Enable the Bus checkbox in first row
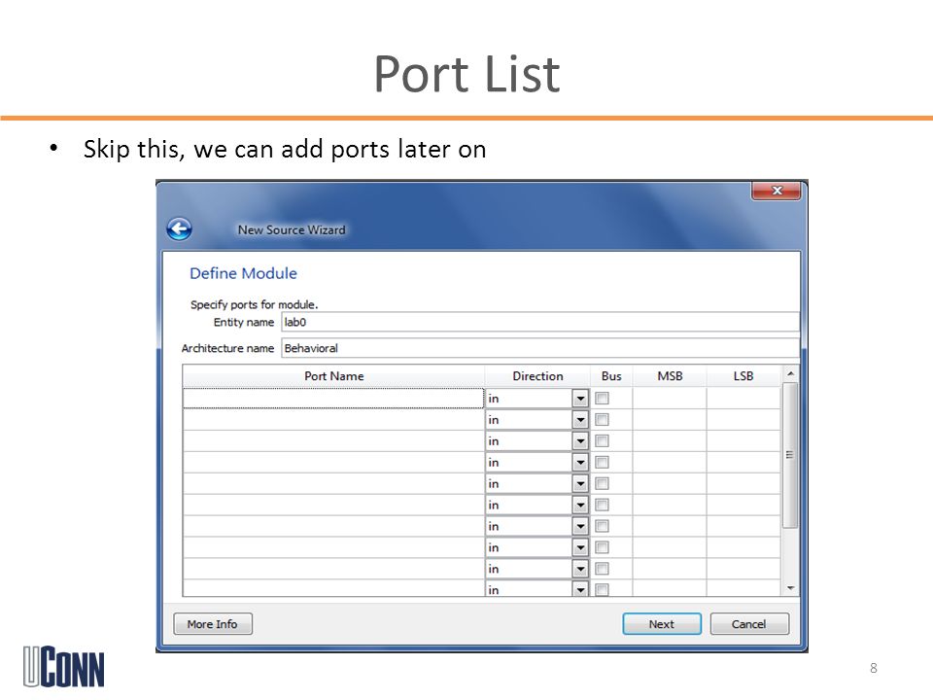This screenshot has height=700, width=933. pyautogui.click(x=603, y=399)
